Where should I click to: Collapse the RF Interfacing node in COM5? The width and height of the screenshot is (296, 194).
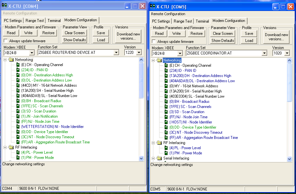click(153, 143)
